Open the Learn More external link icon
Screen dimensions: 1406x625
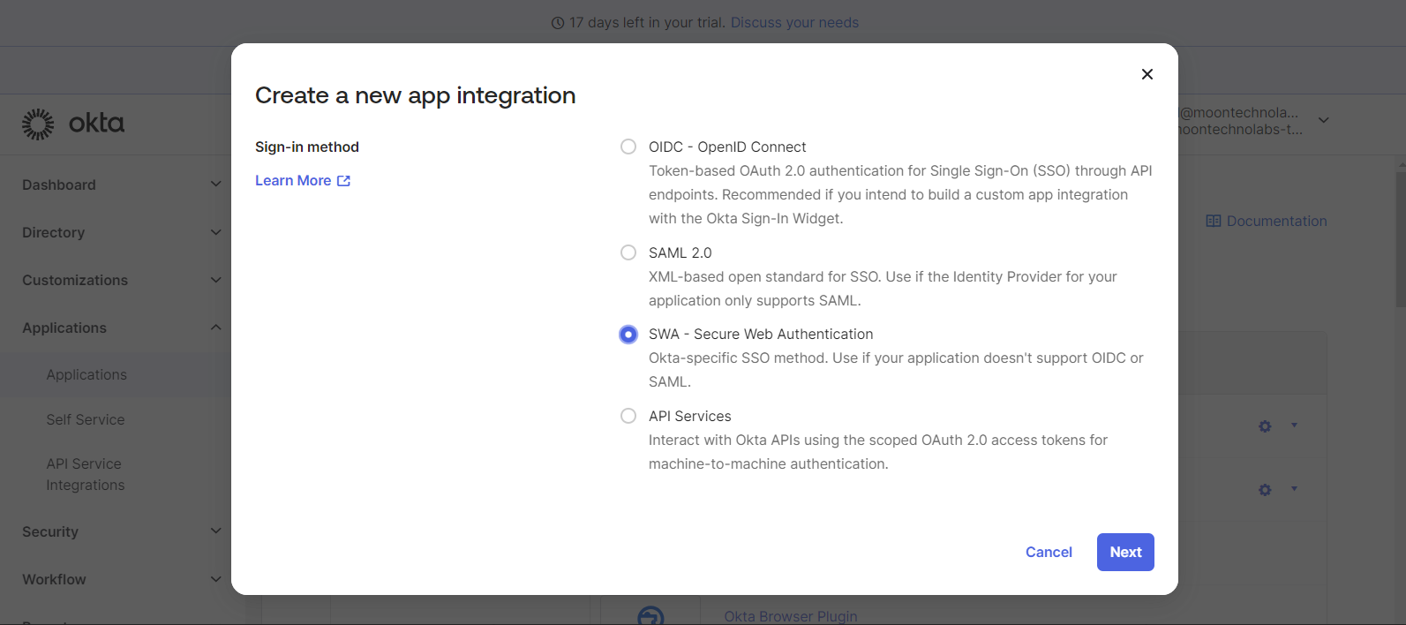pos(344,181)
